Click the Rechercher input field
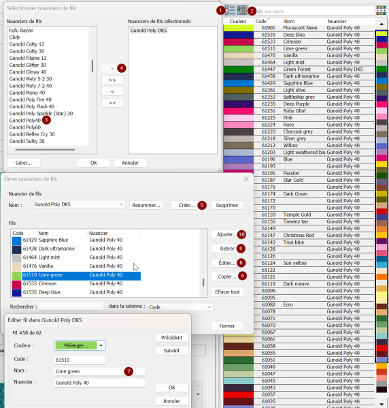The width and height of the screenshot is (389, 408). 71,307
